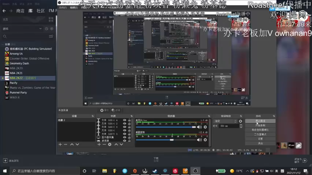The height and width of the screenshot is (175, 312).
Task: Add a new source with plus icon
Action: 99,144
